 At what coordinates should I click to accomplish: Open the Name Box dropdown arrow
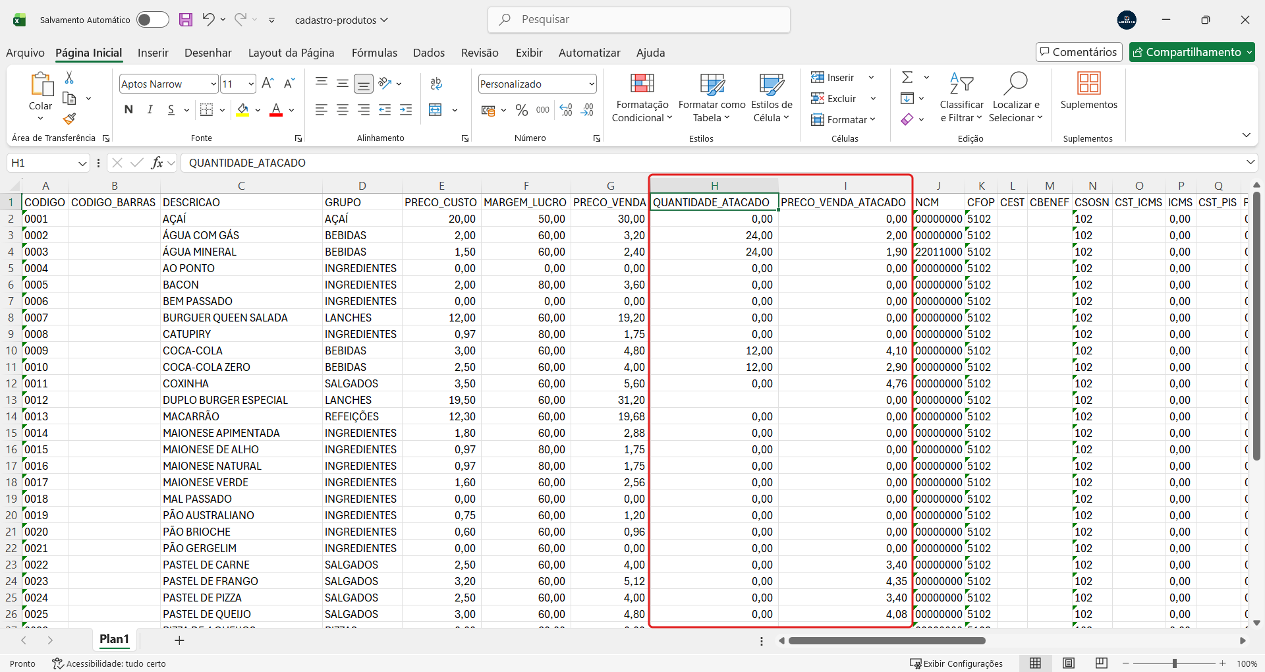click(x=82, y=163)
